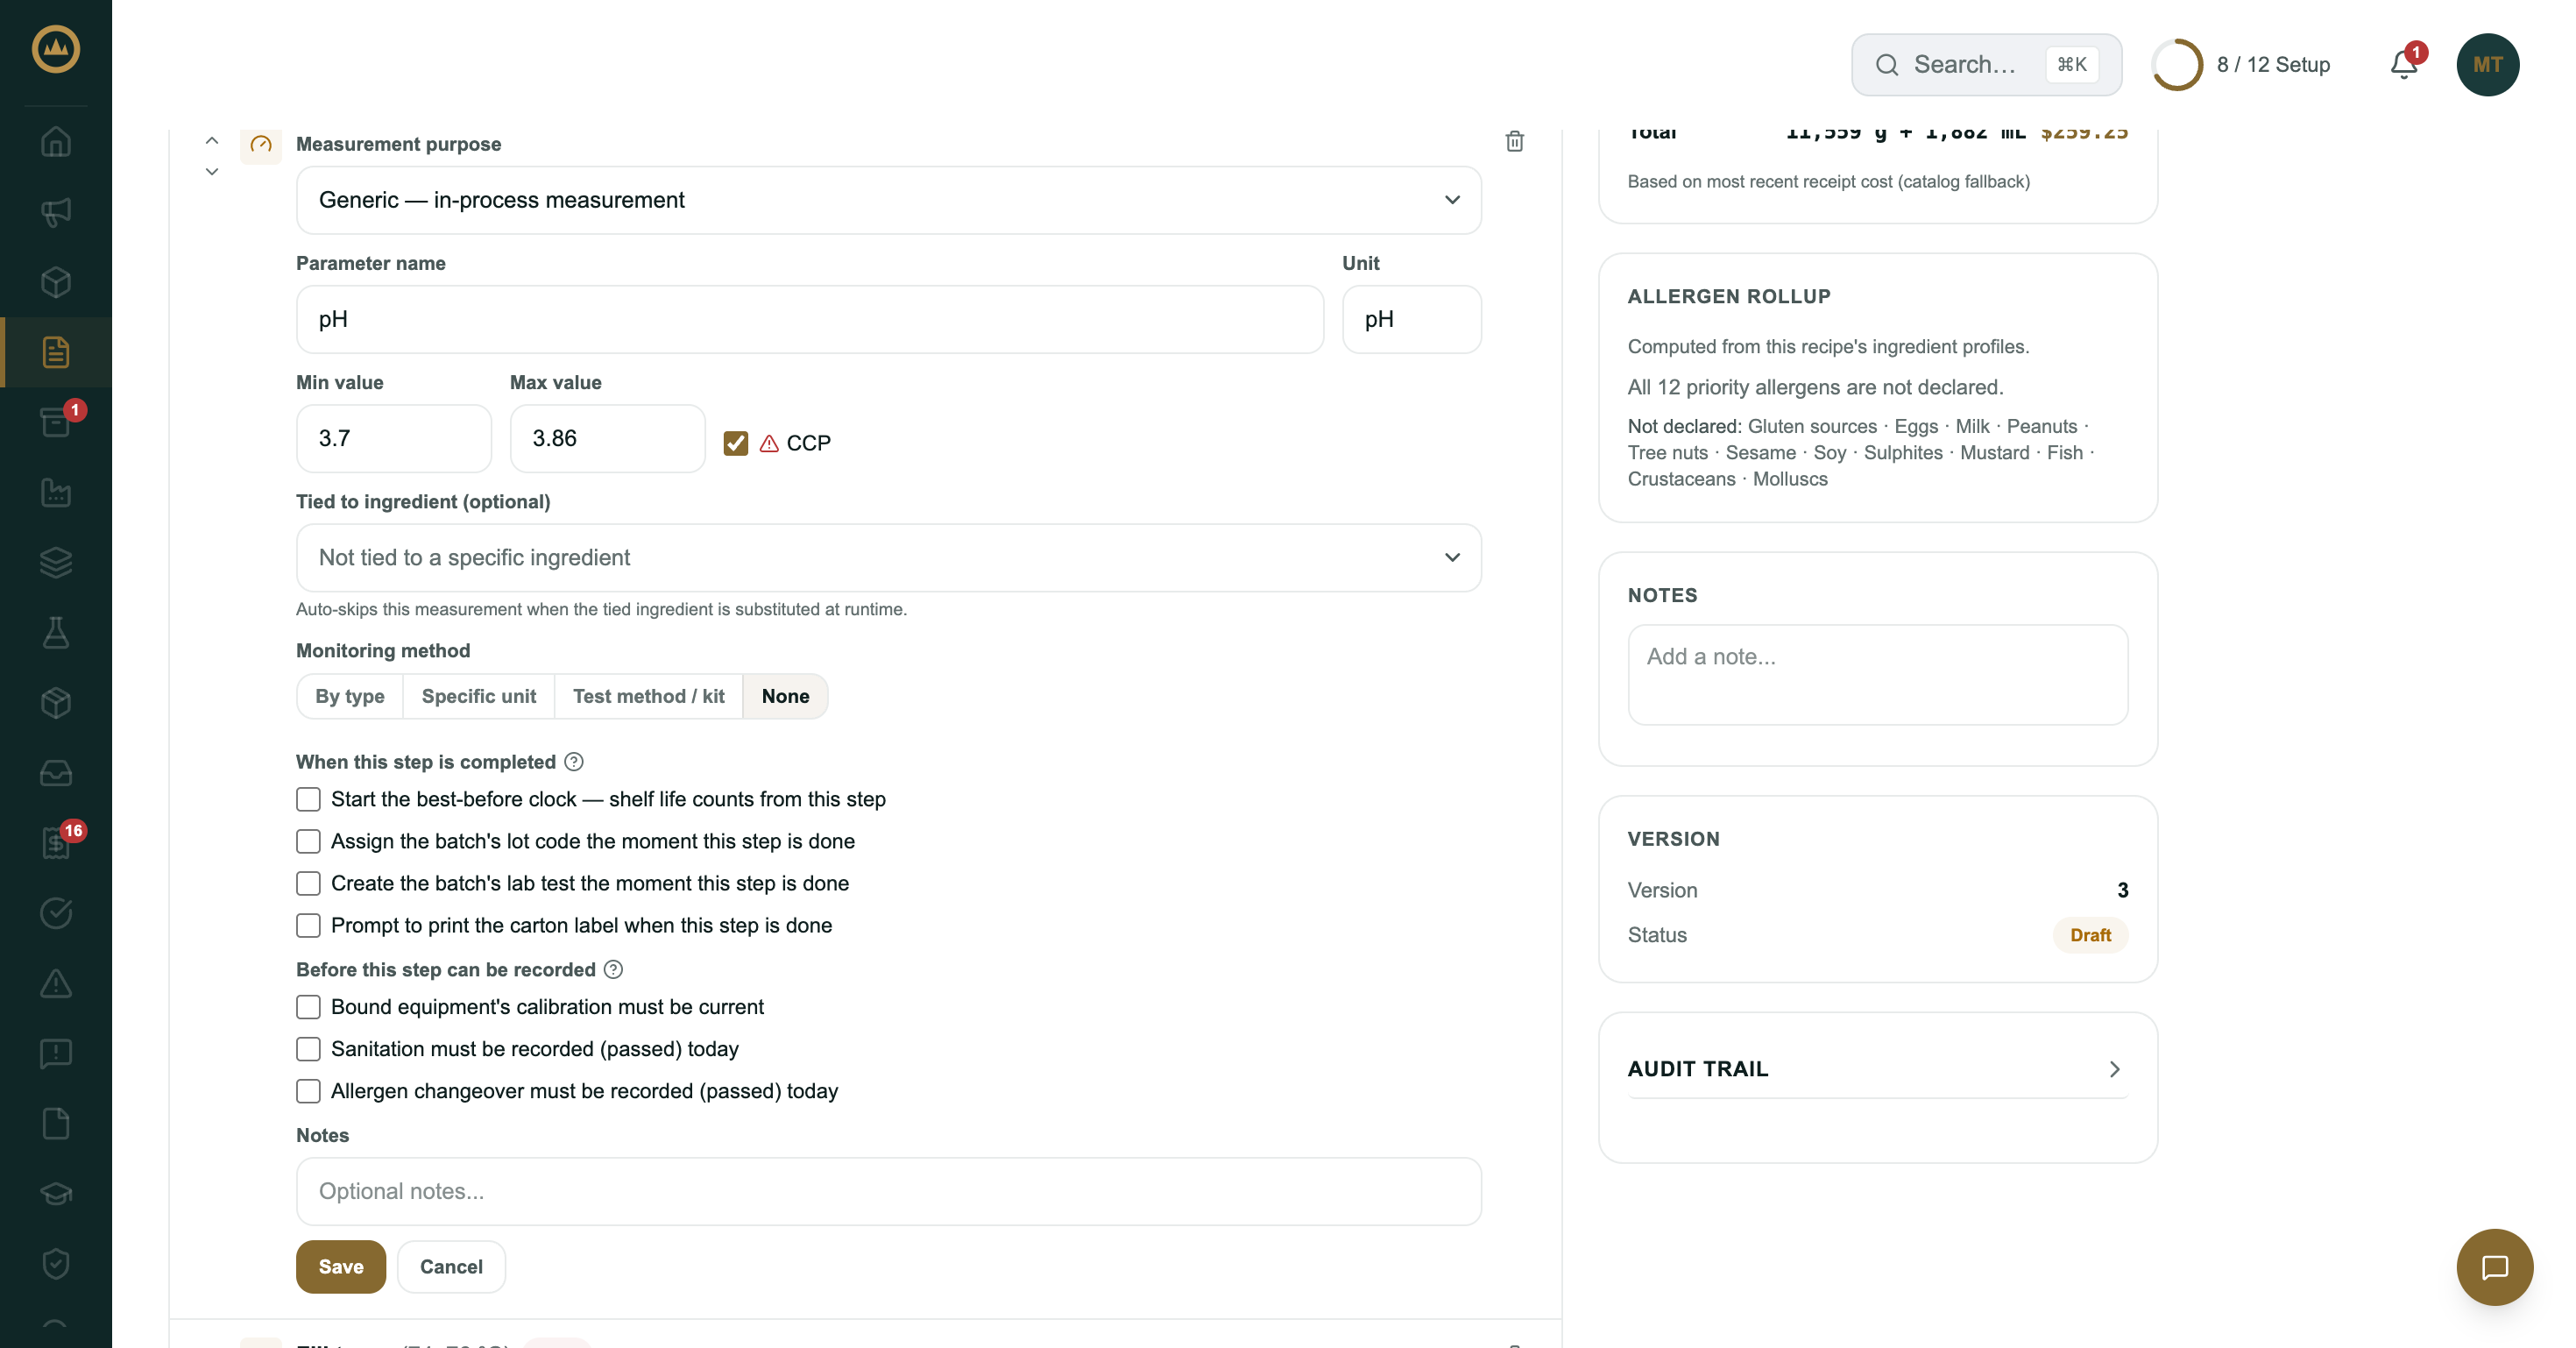
Task: Click the Add a note text area
Action: (x=1877, y=675)
